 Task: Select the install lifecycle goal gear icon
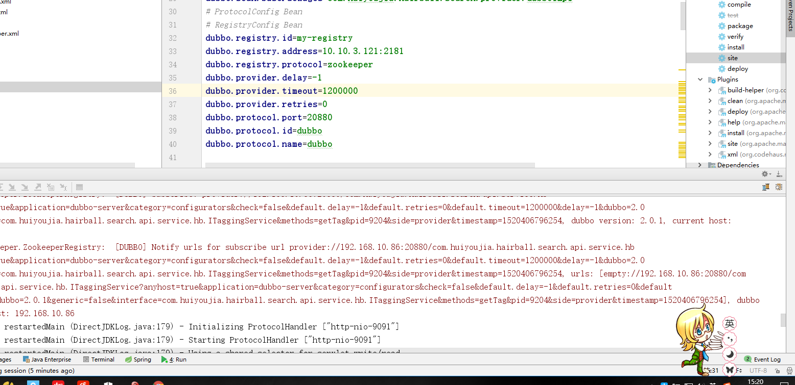[x=722, y=47]
